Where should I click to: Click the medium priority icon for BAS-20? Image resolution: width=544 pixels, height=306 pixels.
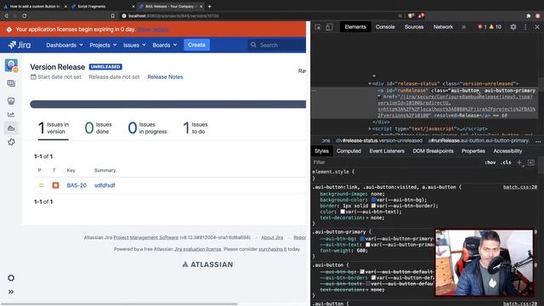point(41,185)
